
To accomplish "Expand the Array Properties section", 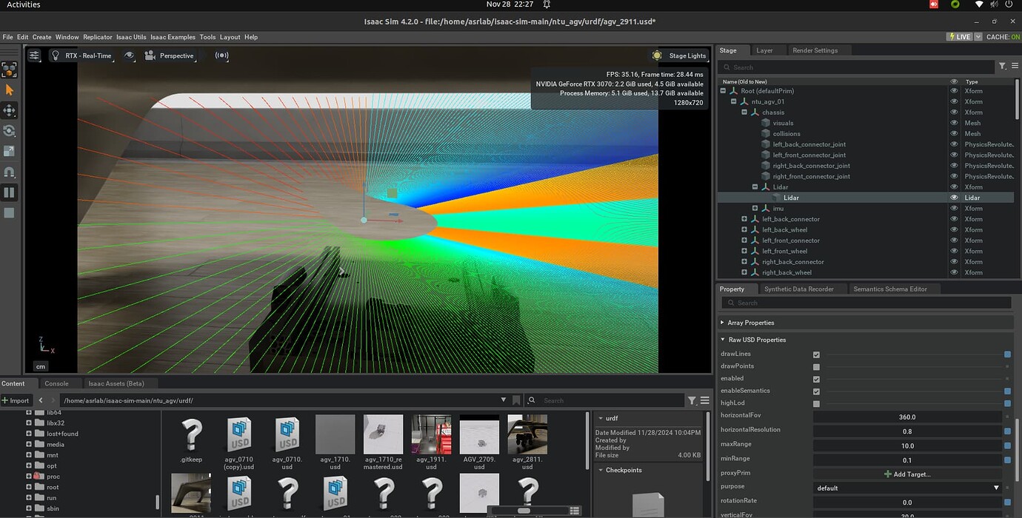I will click(724, 322).
